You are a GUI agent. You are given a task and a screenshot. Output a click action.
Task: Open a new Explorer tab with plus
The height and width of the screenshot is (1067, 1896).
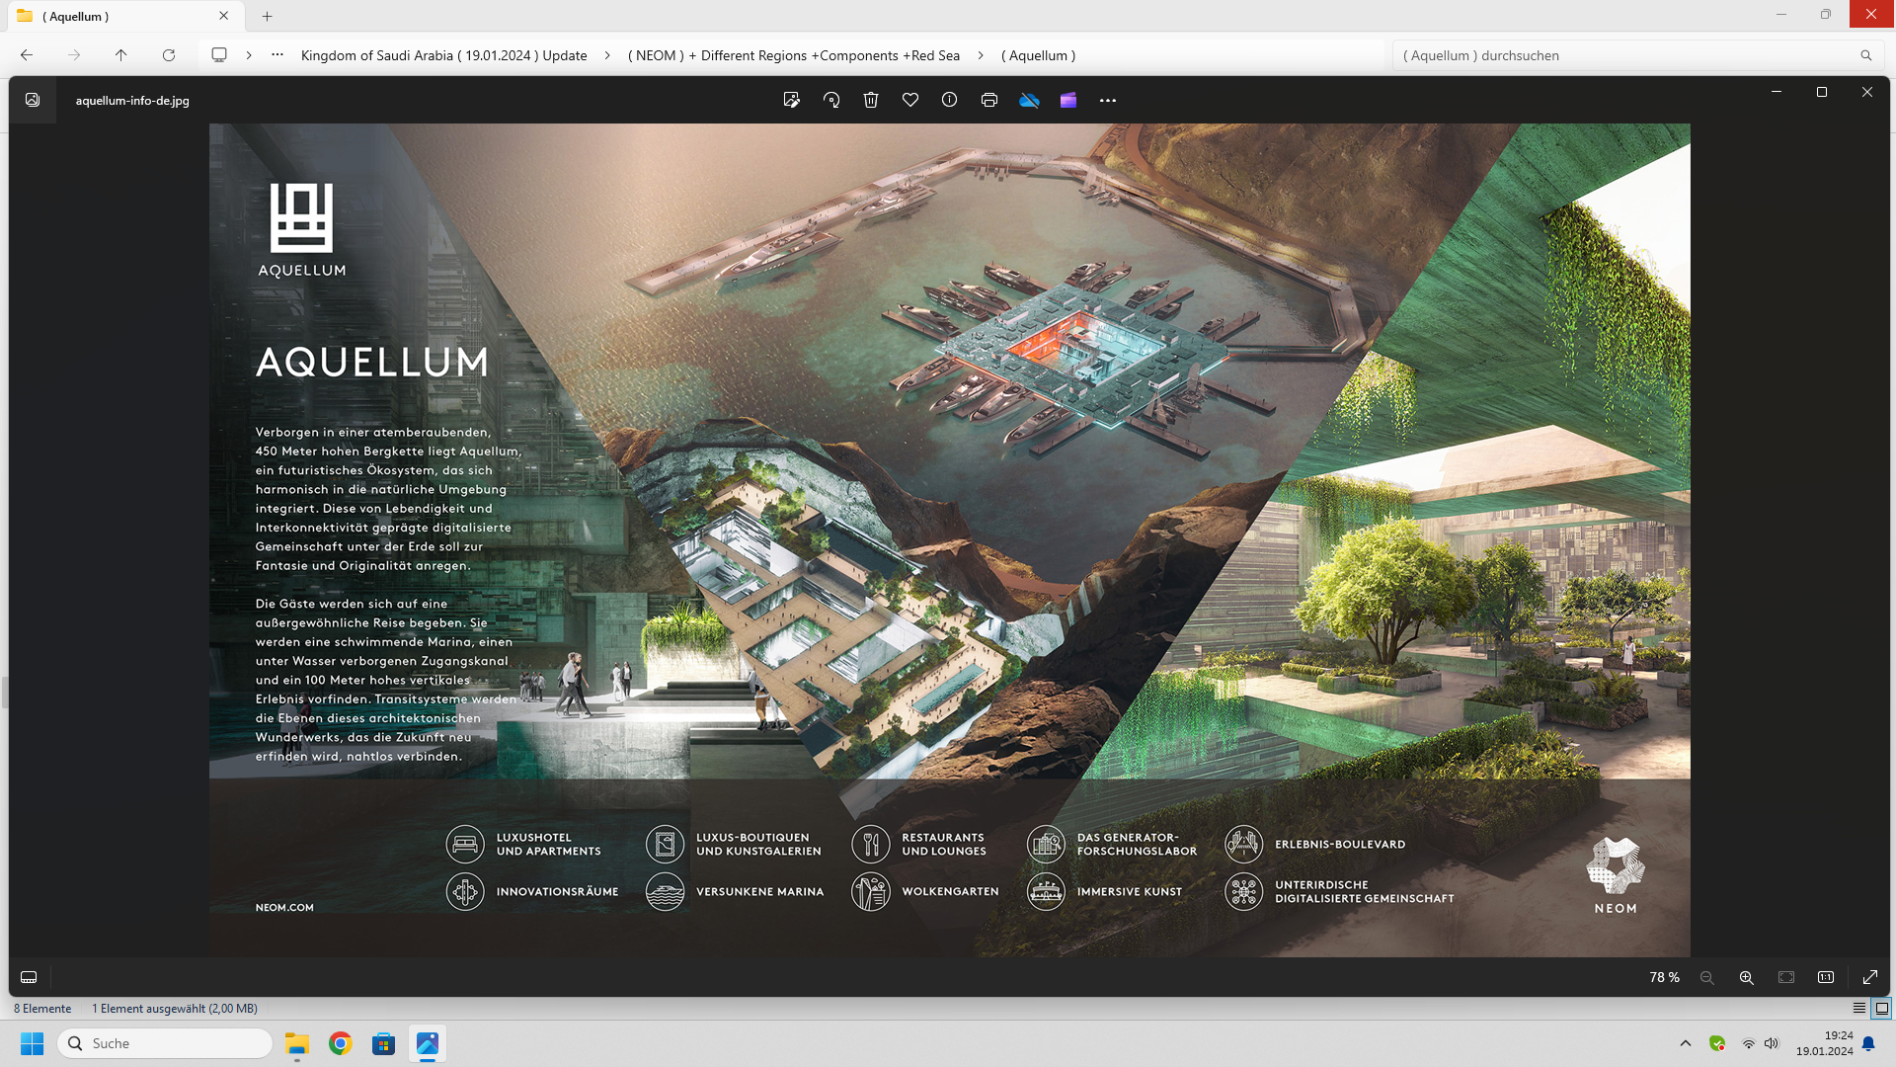coord(267,16)
